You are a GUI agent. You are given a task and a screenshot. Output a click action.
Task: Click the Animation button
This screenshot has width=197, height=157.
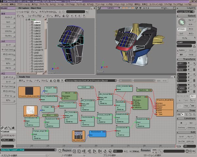pos(145,150)
